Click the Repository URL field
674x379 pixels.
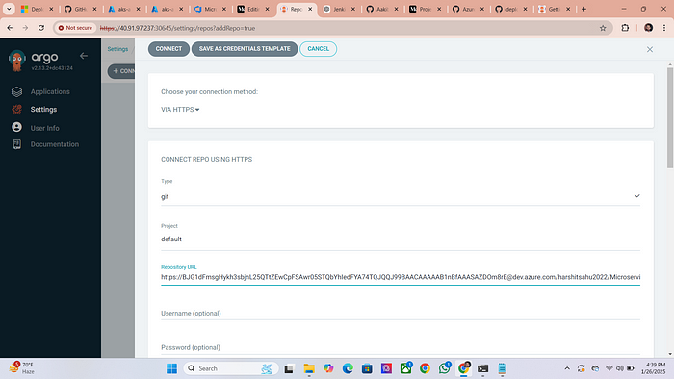pos(401,277)
